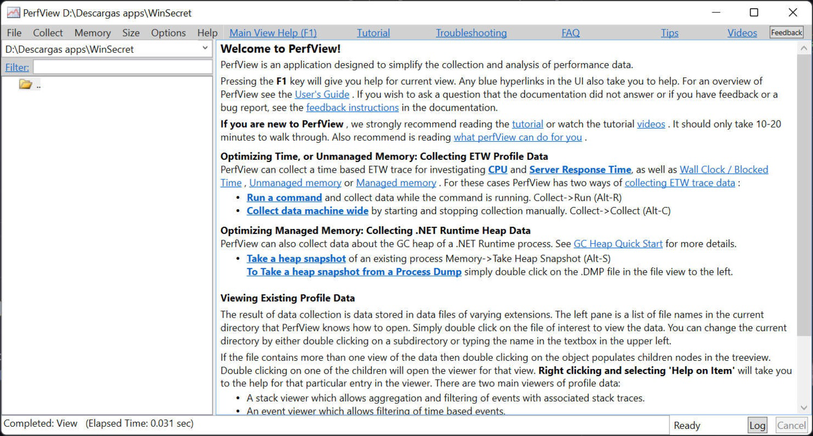Viewport: 813px width, 436px height.
Task: Open Main View Help (F1)
Action: point(272,33)
